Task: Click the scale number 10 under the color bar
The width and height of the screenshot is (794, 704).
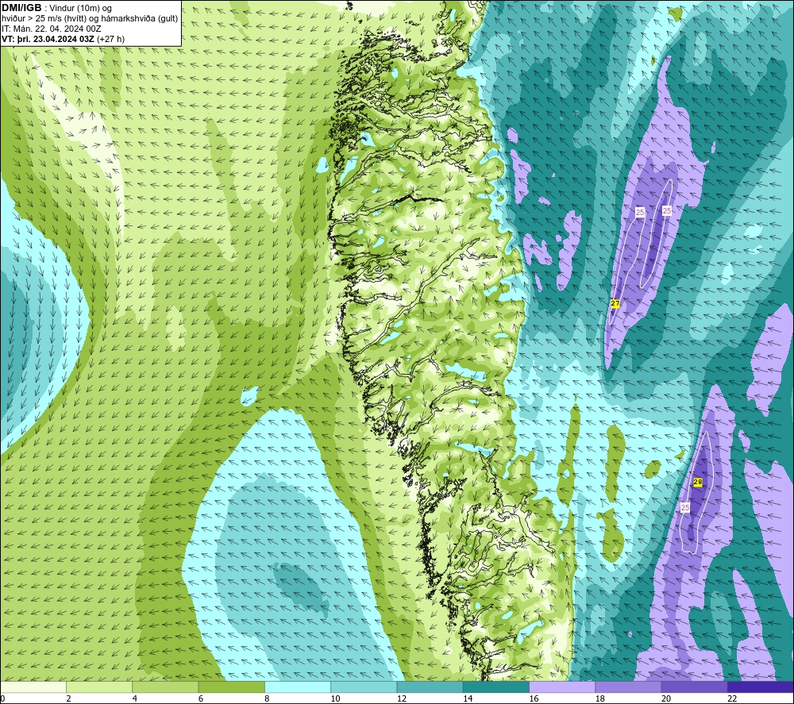Action: coord(335,699)
